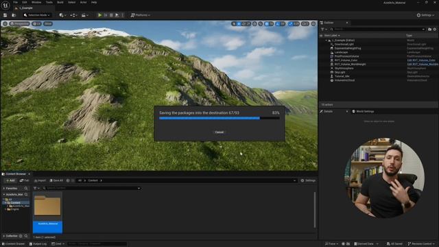Image resolution: width=439 pixels, height=247 pixels.
Task: Click the surface snapping icon in viewport
Action: pos(261,24)
